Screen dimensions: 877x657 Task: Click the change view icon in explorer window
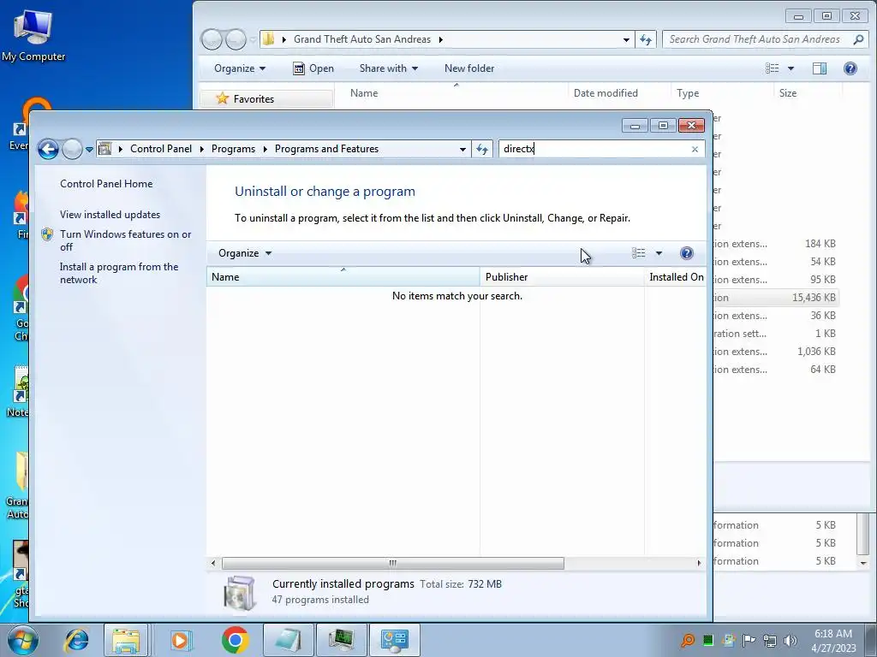[773, 68]
